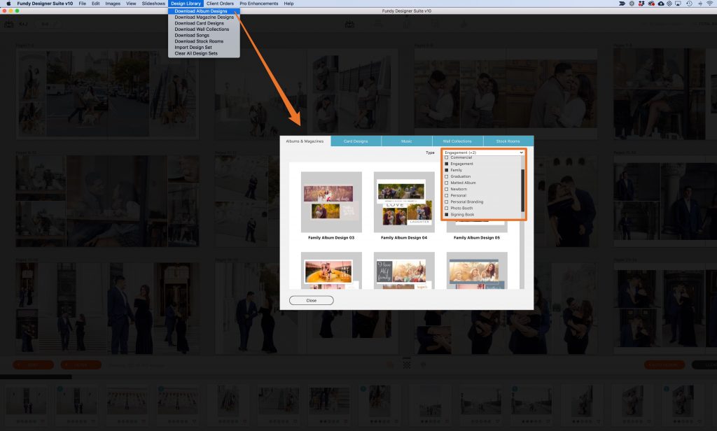This screenshot has height=431, width=717.
Task: Check the Commercial type checkbox
Action: pos(447,157)
